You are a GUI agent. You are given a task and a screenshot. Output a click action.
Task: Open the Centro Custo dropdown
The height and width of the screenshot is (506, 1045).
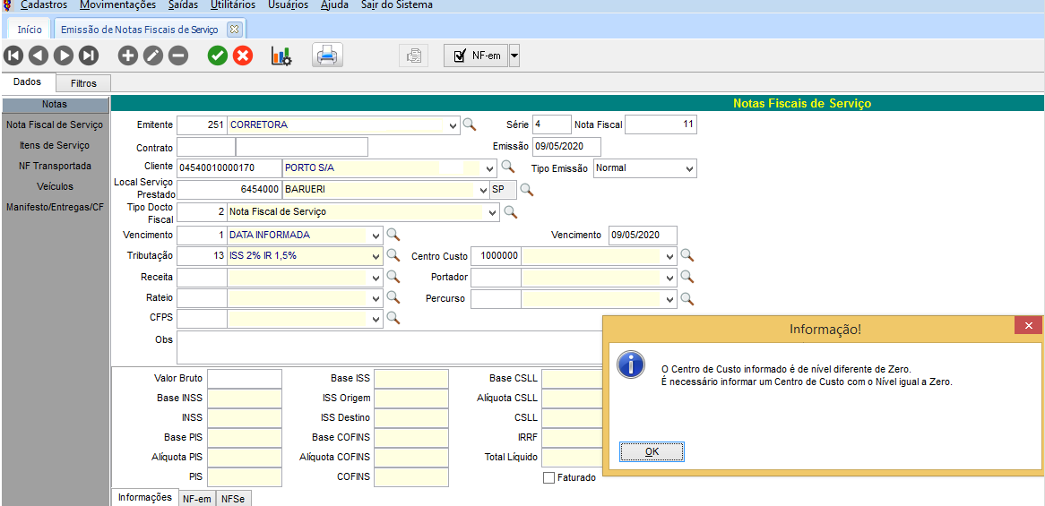click(x=669, y=256)
